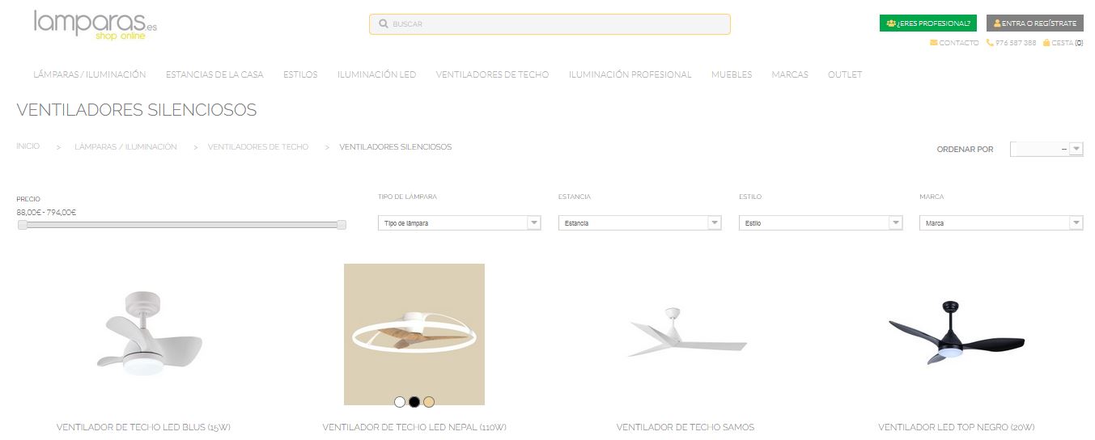Viewport: 1095px width, 440px height.
Task: Open the Ventilador LED Top Negro image
Action: (x=957, y=334)
